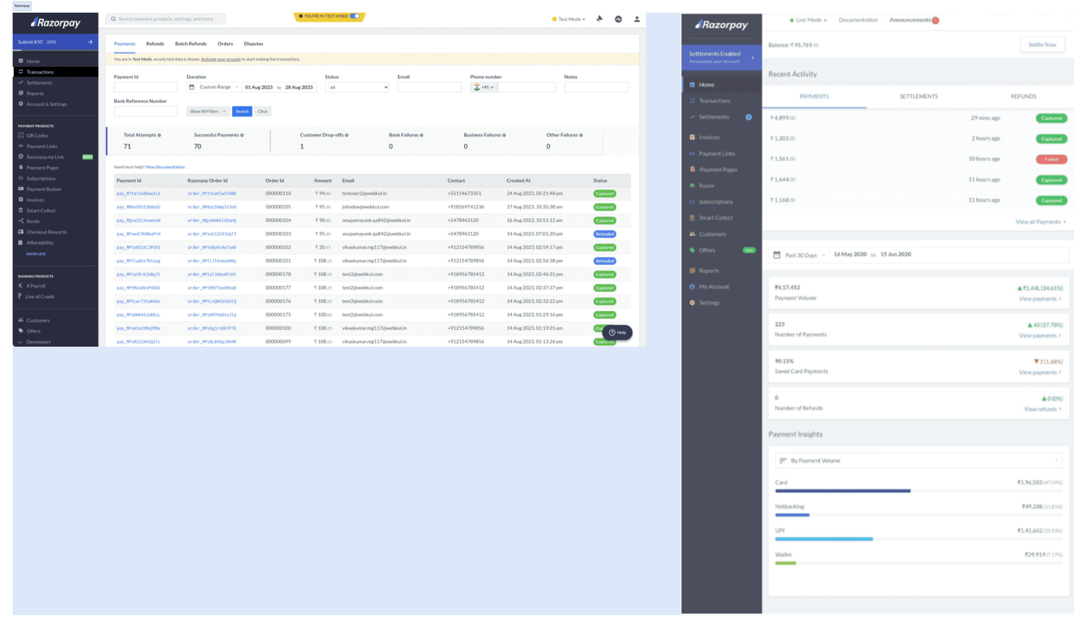Image resolution: width=1087 pixels, height=628 pixels.
Task: Click the info icon beside Customer Drop-offs
Action: pyautogui.click(x=347, y=135)
